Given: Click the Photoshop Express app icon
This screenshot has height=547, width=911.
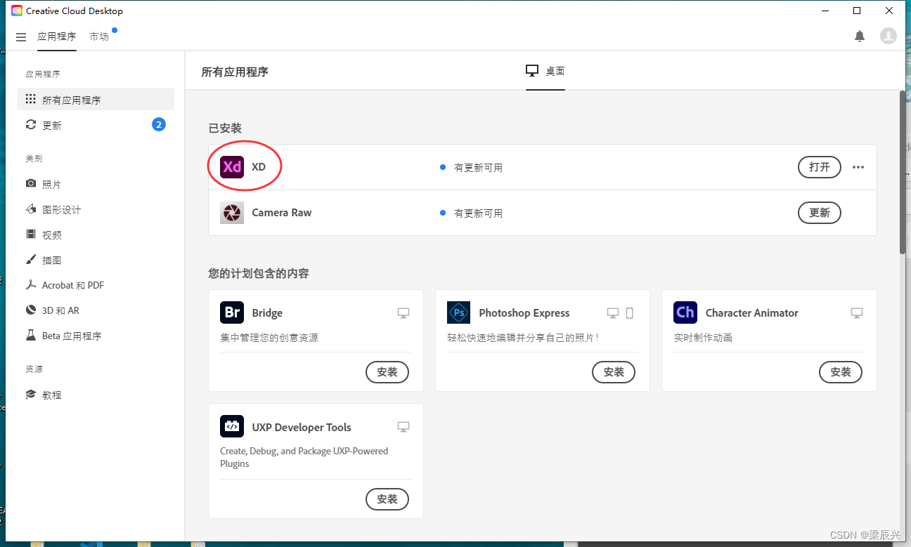Looking at the screenshot, I should coord(458,312).
